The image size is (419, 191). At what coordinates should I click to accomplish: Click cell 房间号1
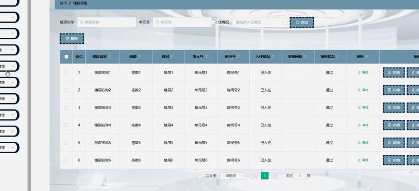coord(233,73)
